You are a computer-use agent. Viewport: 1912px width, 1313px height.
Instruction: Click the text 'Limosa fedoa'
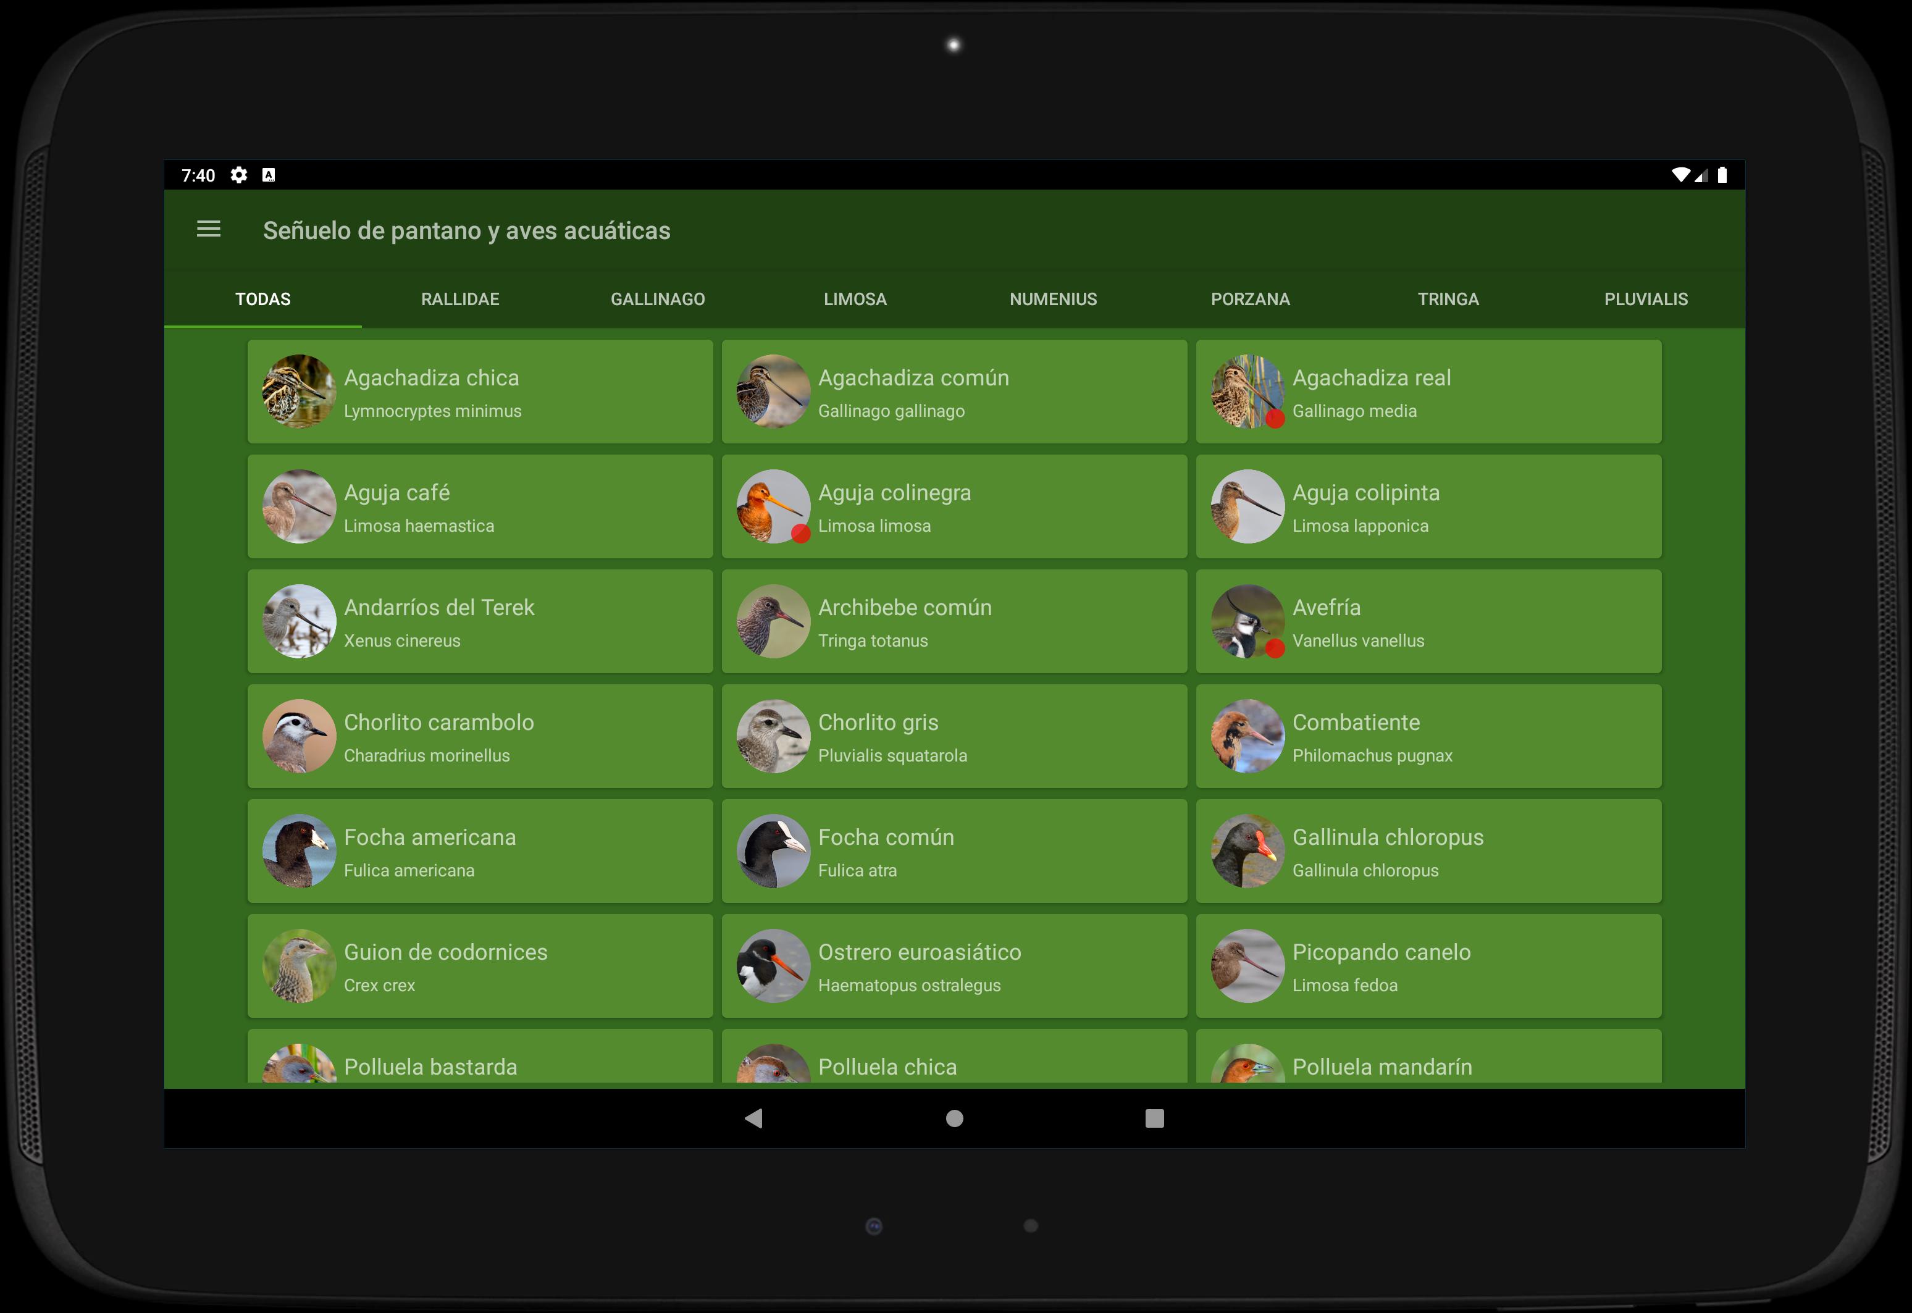click(x=1345, y=986)
